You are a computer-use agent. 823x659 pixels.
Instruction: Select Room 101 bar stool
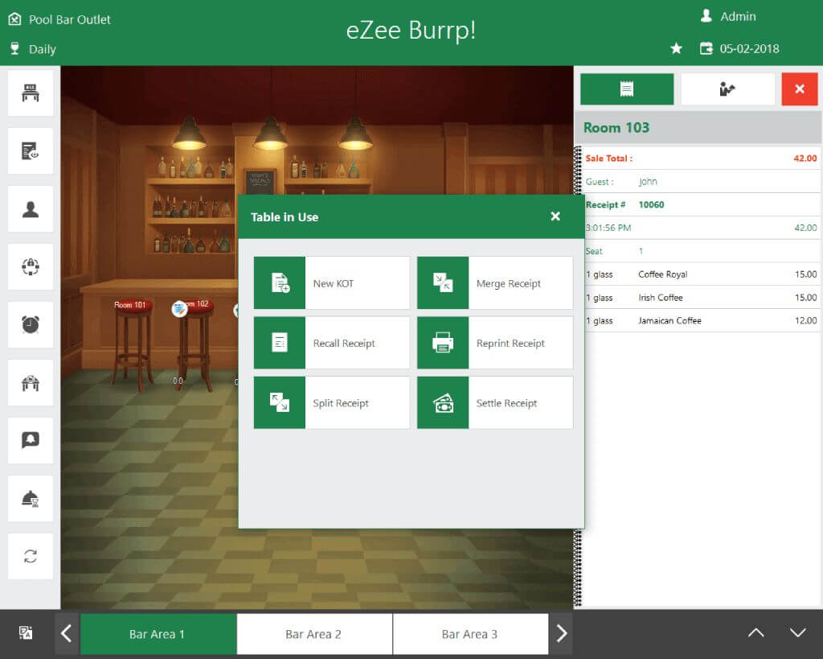tap(131, 338)
